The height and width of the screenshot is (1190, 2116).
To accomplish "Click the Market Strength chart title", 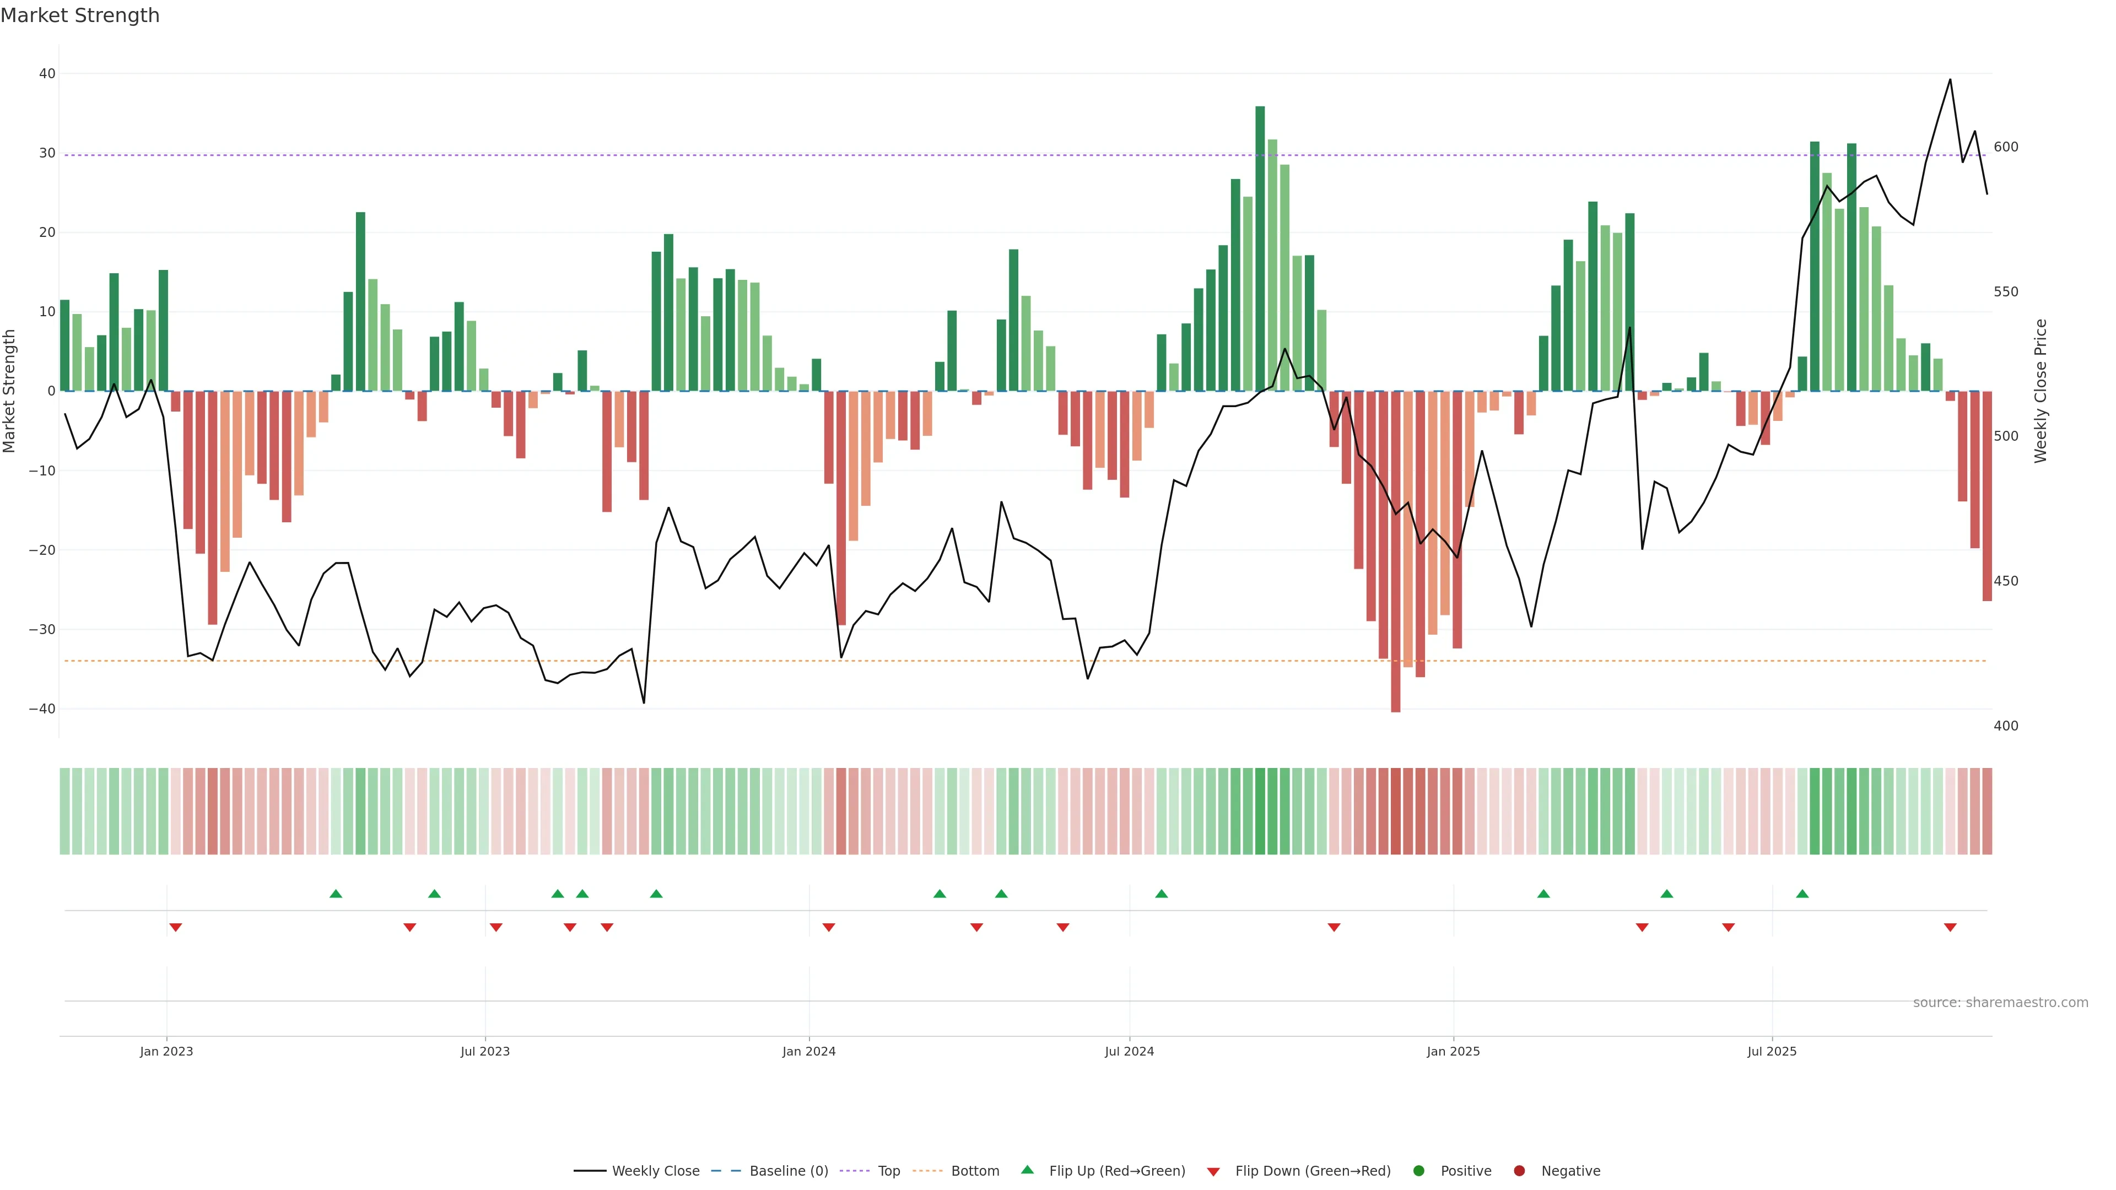I will pos(80,15).
